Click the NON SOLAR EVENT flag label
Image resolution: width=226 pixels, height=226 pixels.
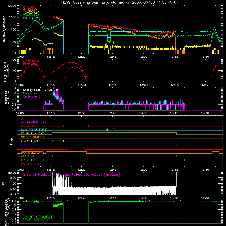pyautogui.click(x=34, y=130)
